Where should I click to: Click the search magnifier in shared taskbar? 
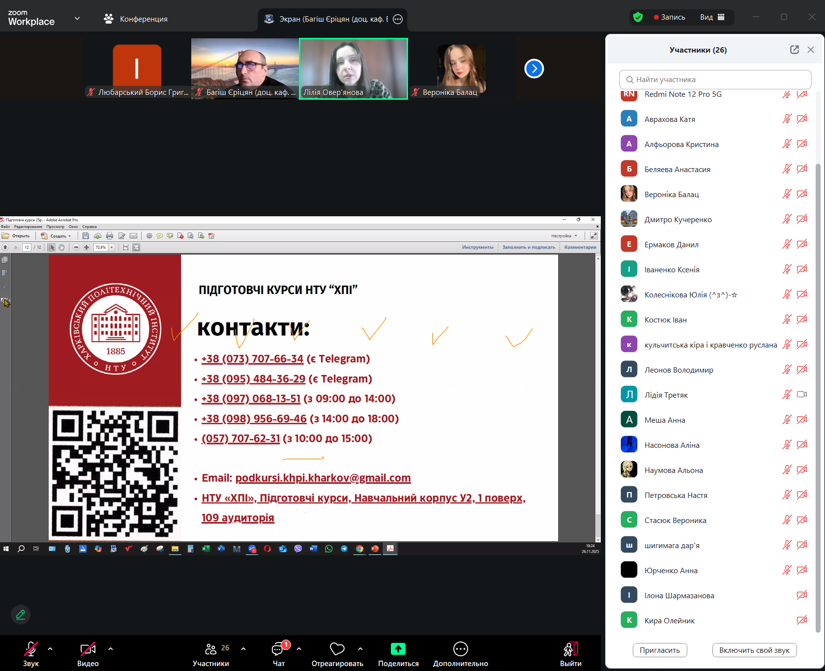coord(21,549)
